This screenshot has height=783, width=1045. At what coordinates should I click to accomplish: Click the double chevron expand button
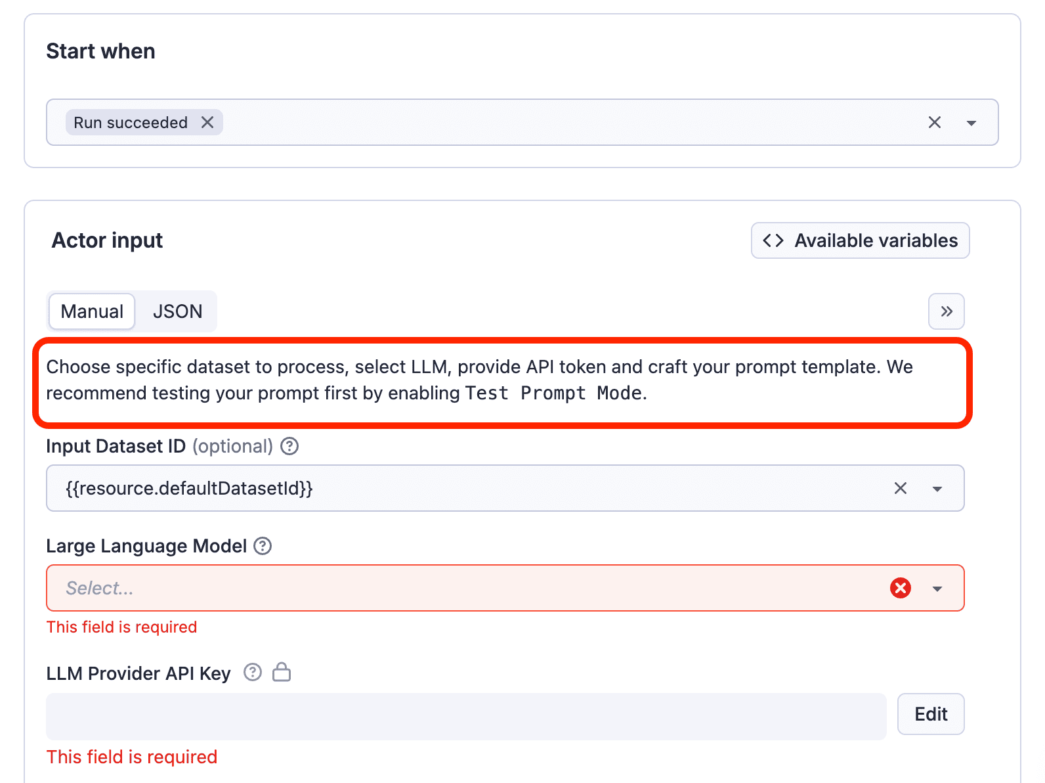tap(946, 311)
